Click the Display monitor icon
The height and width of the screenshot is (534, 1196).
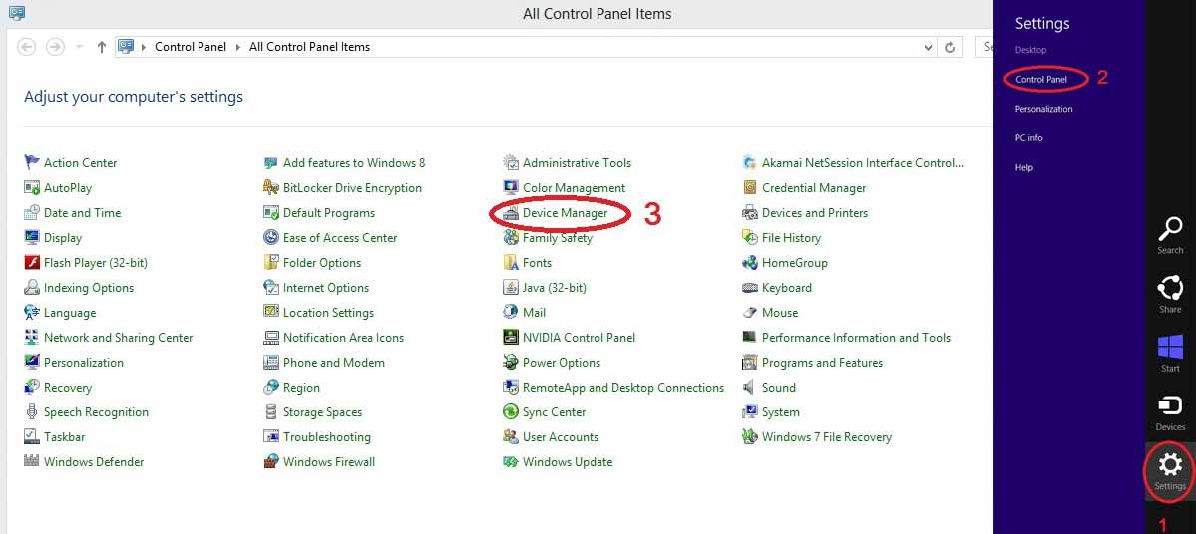point(31,238)
